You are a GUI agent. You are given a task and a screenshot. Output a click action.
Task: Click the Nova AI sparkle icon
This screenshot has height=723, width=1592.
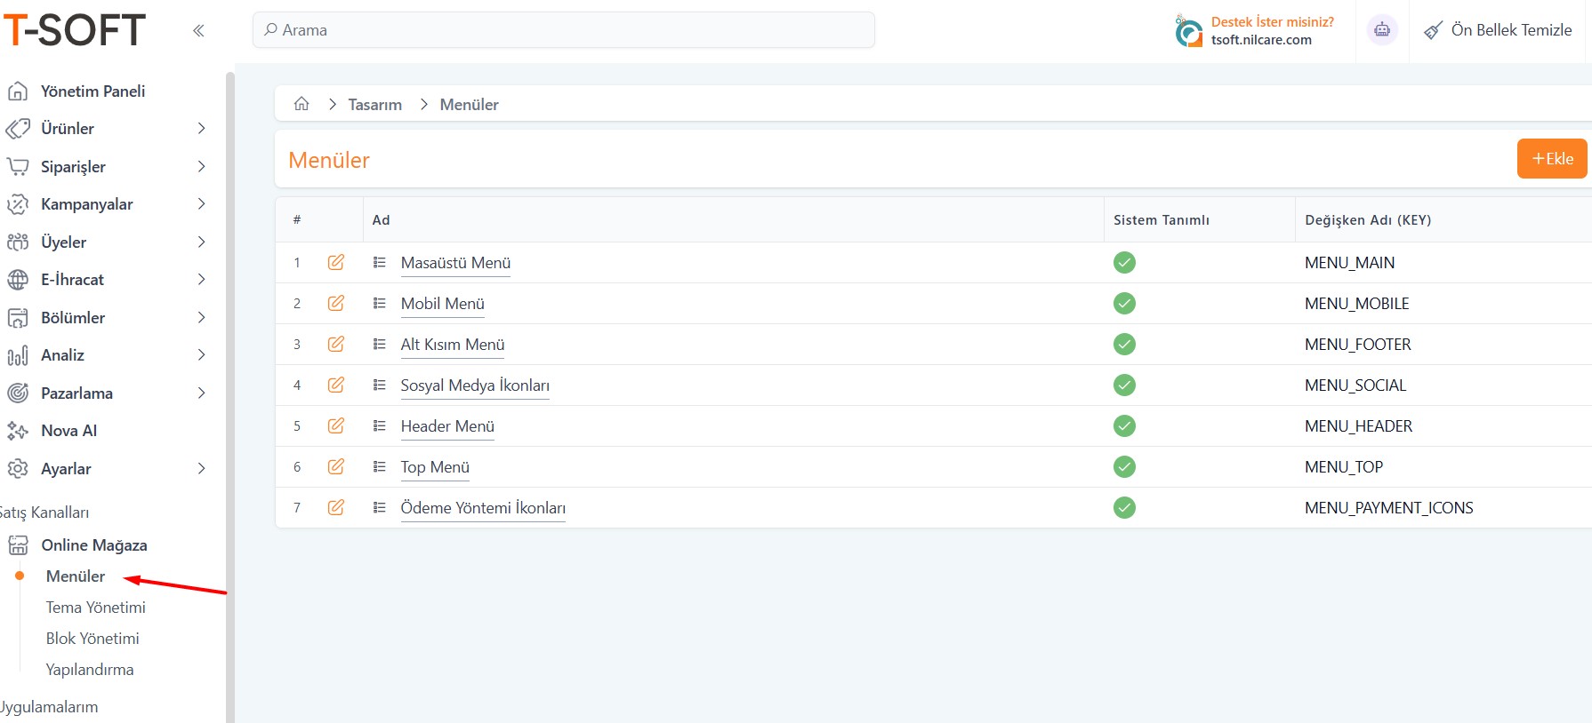18,431
